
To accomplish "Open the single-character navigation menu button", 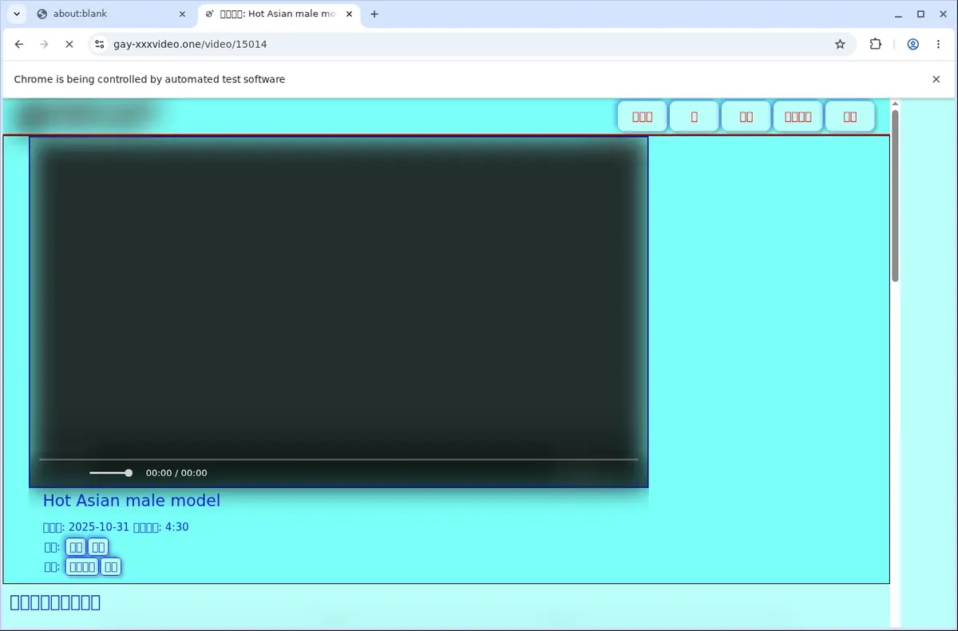I will pyautogui.click(x=694, y=117).
